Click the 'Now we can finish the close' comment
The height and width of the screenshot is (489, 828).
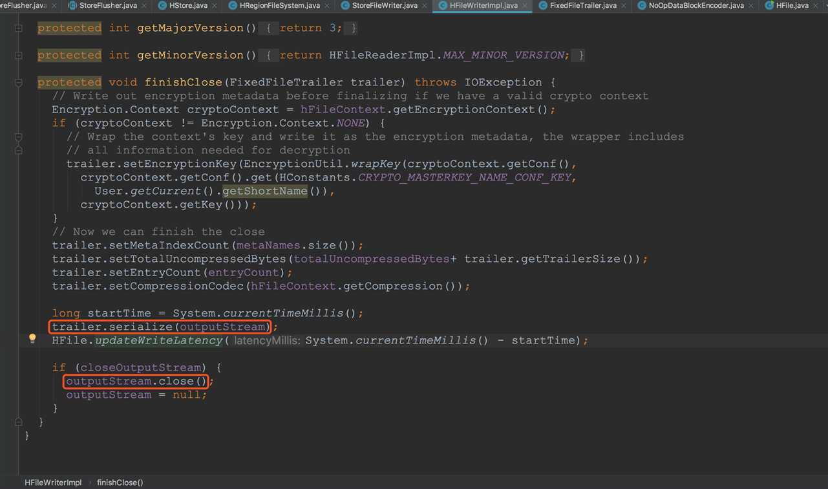[x=158, y=232]
